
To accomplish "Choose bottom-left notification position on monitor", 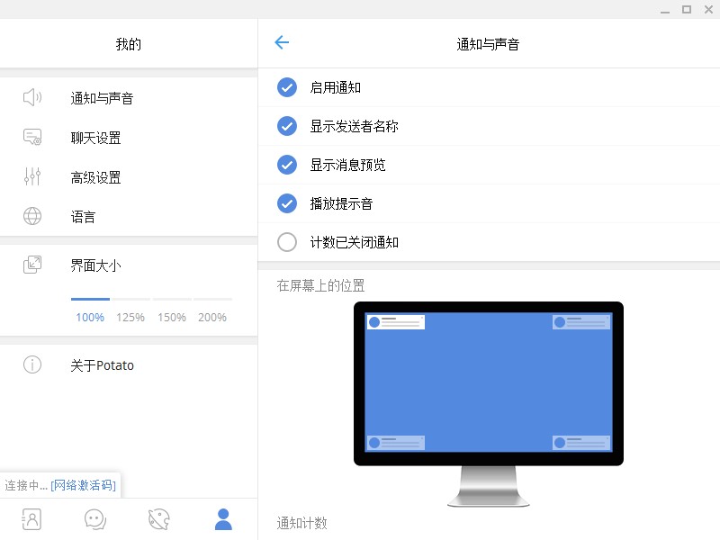I will point(395,443).
